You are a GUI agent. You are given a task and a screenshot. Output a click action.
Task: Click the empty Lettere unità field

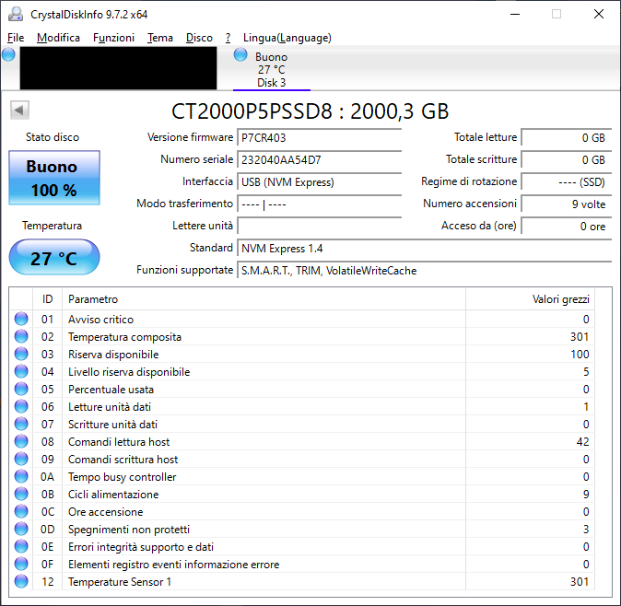pyautogui.click(x=319, y=227)
